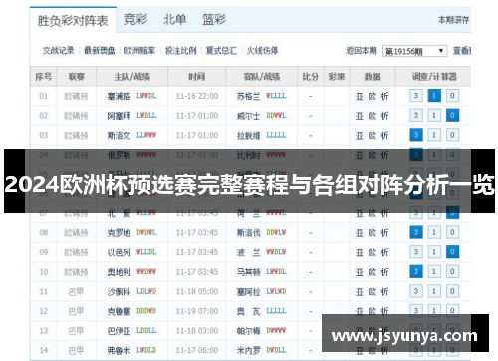Click away team 米内罗 in row 14

click(x=248, y=350)
